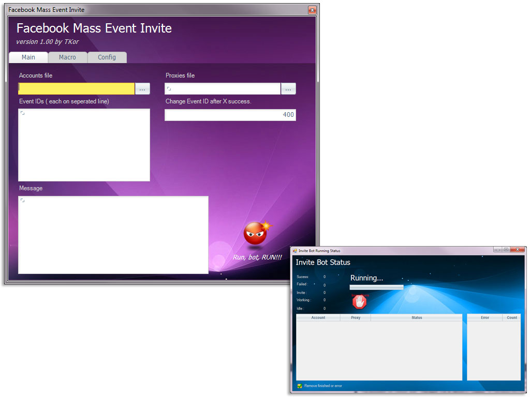Viewport: 530px width, 397px height.
Task: Click the 'Accounts file' label
Action: (x=36, y=75)
